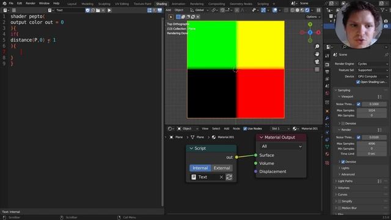Open the Object Data green triangle tab

click(x=327, y=147)
